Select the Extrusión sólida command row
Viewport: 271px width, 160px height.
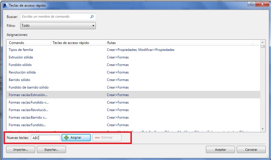tap(21, 57)
